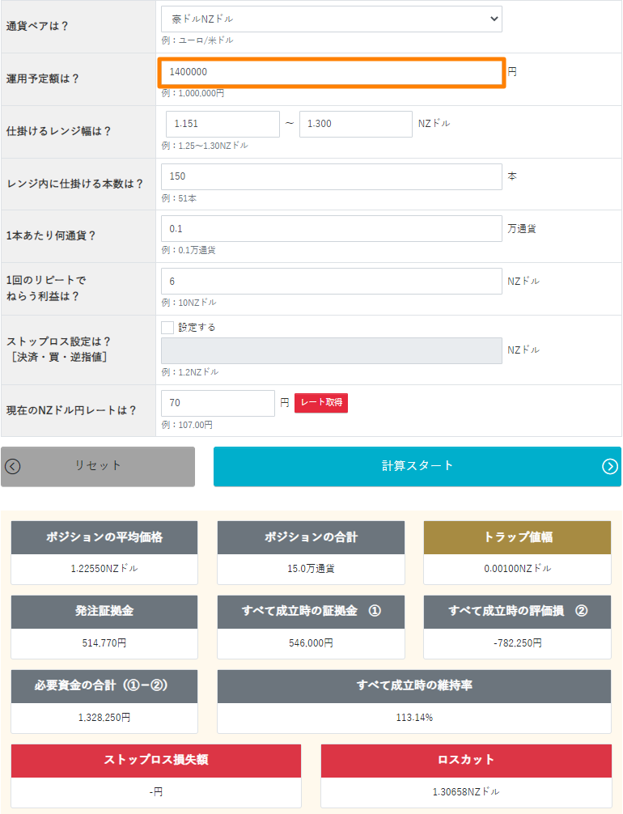Select the ストップロス損失額 value -円
Screen dimensions: 623x814
click(155, 791)
